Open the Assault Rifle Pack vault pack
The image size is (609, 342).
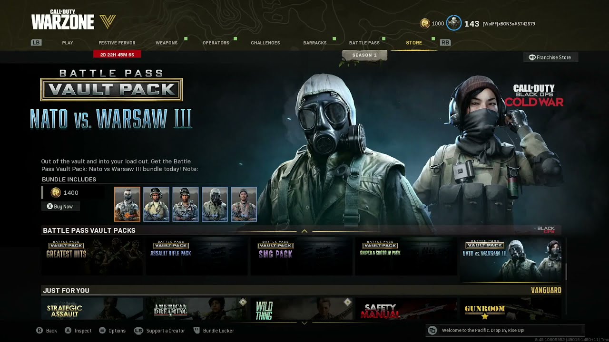pos(196,256)
